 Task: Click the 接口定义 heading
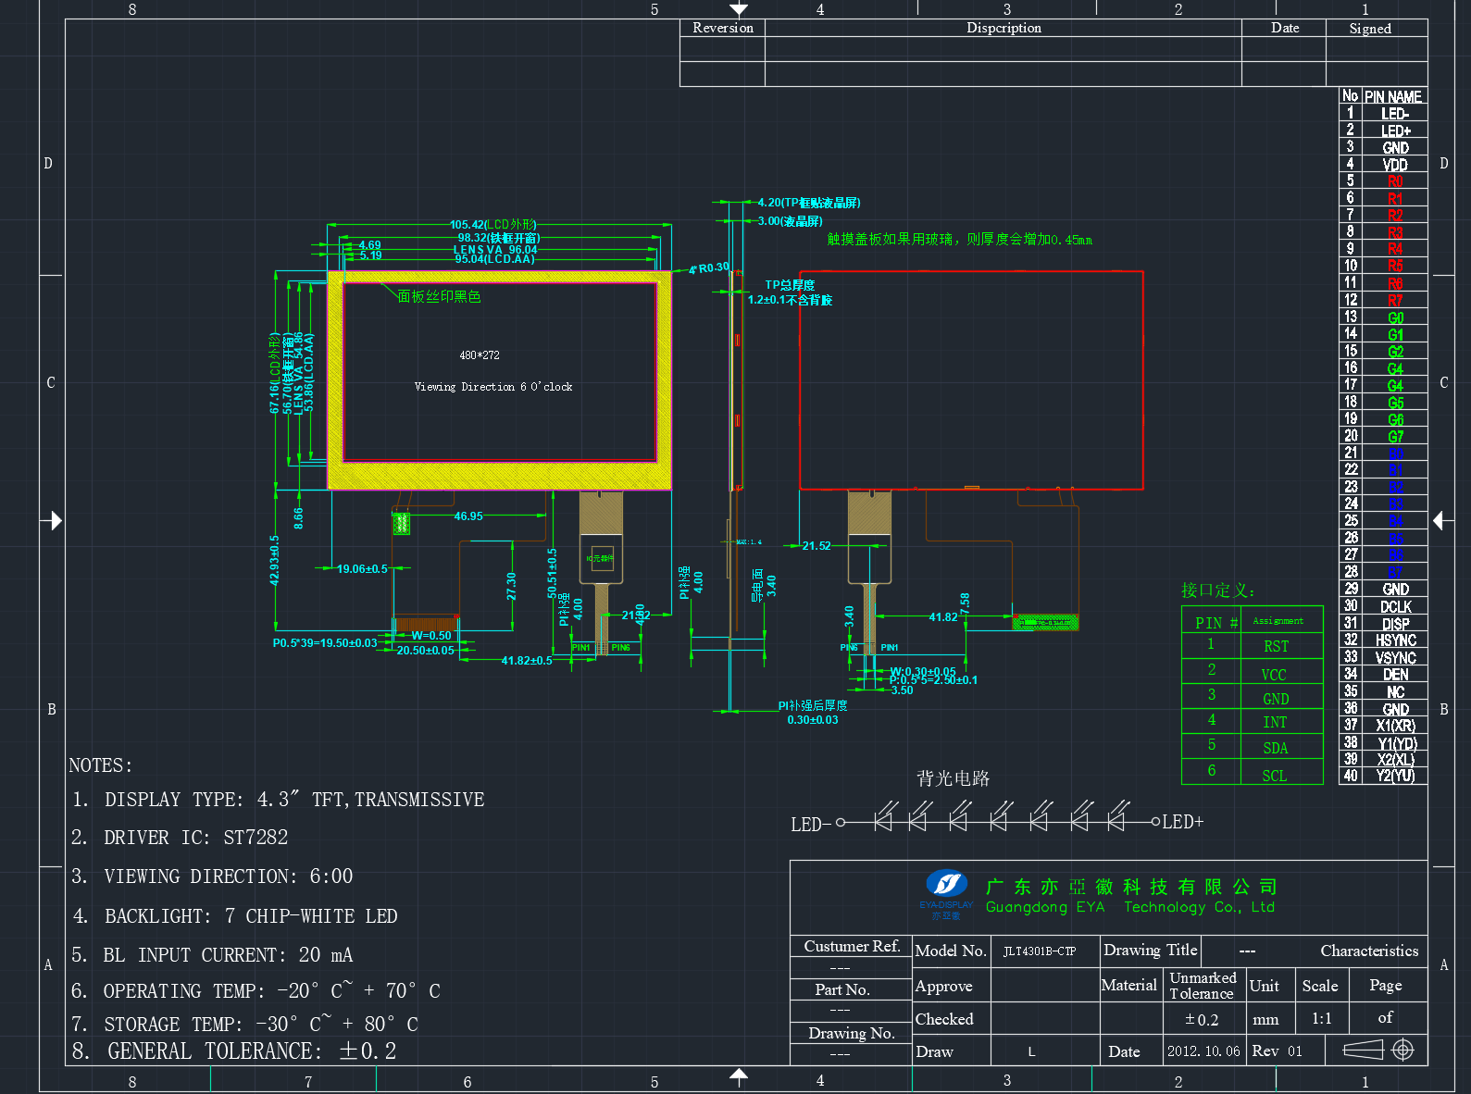click(x=1217, y=591)
